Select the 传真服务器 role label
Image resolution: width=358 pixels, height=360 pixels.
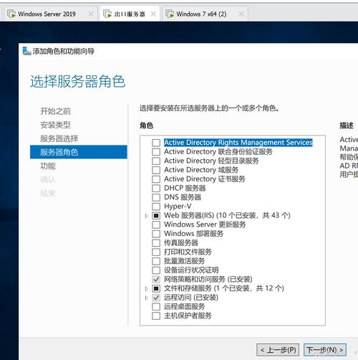click(181, 243)
